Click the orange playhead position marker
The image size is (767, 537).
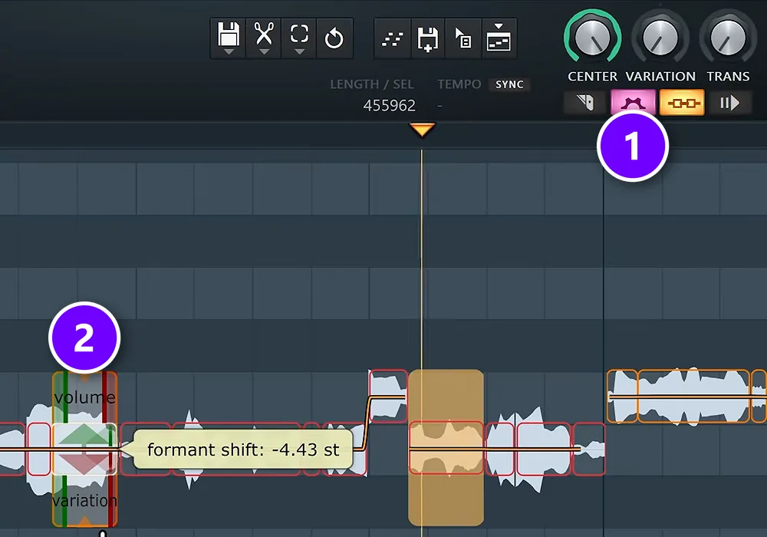[422, 130]
